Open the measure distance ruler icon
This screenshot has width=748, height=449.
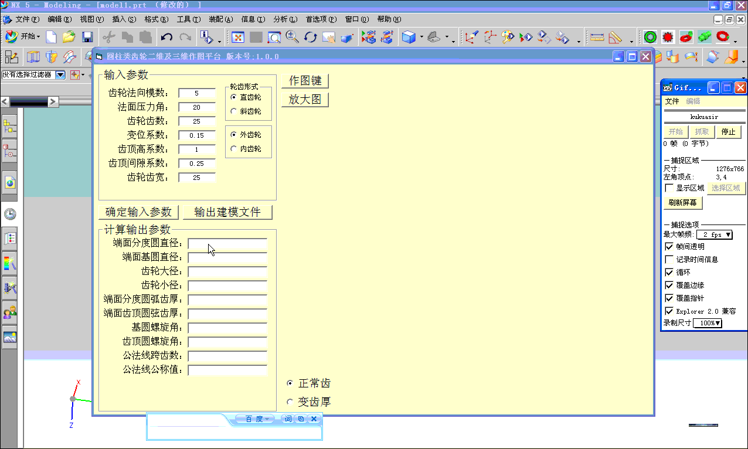click(x=597, y=38)
